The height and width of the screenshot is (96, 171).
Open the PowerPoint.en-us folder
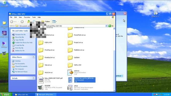76,35
